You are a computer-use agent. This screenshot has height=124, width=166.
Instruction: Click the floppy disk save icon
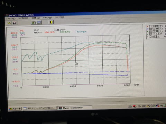click(x=15, y=23)
